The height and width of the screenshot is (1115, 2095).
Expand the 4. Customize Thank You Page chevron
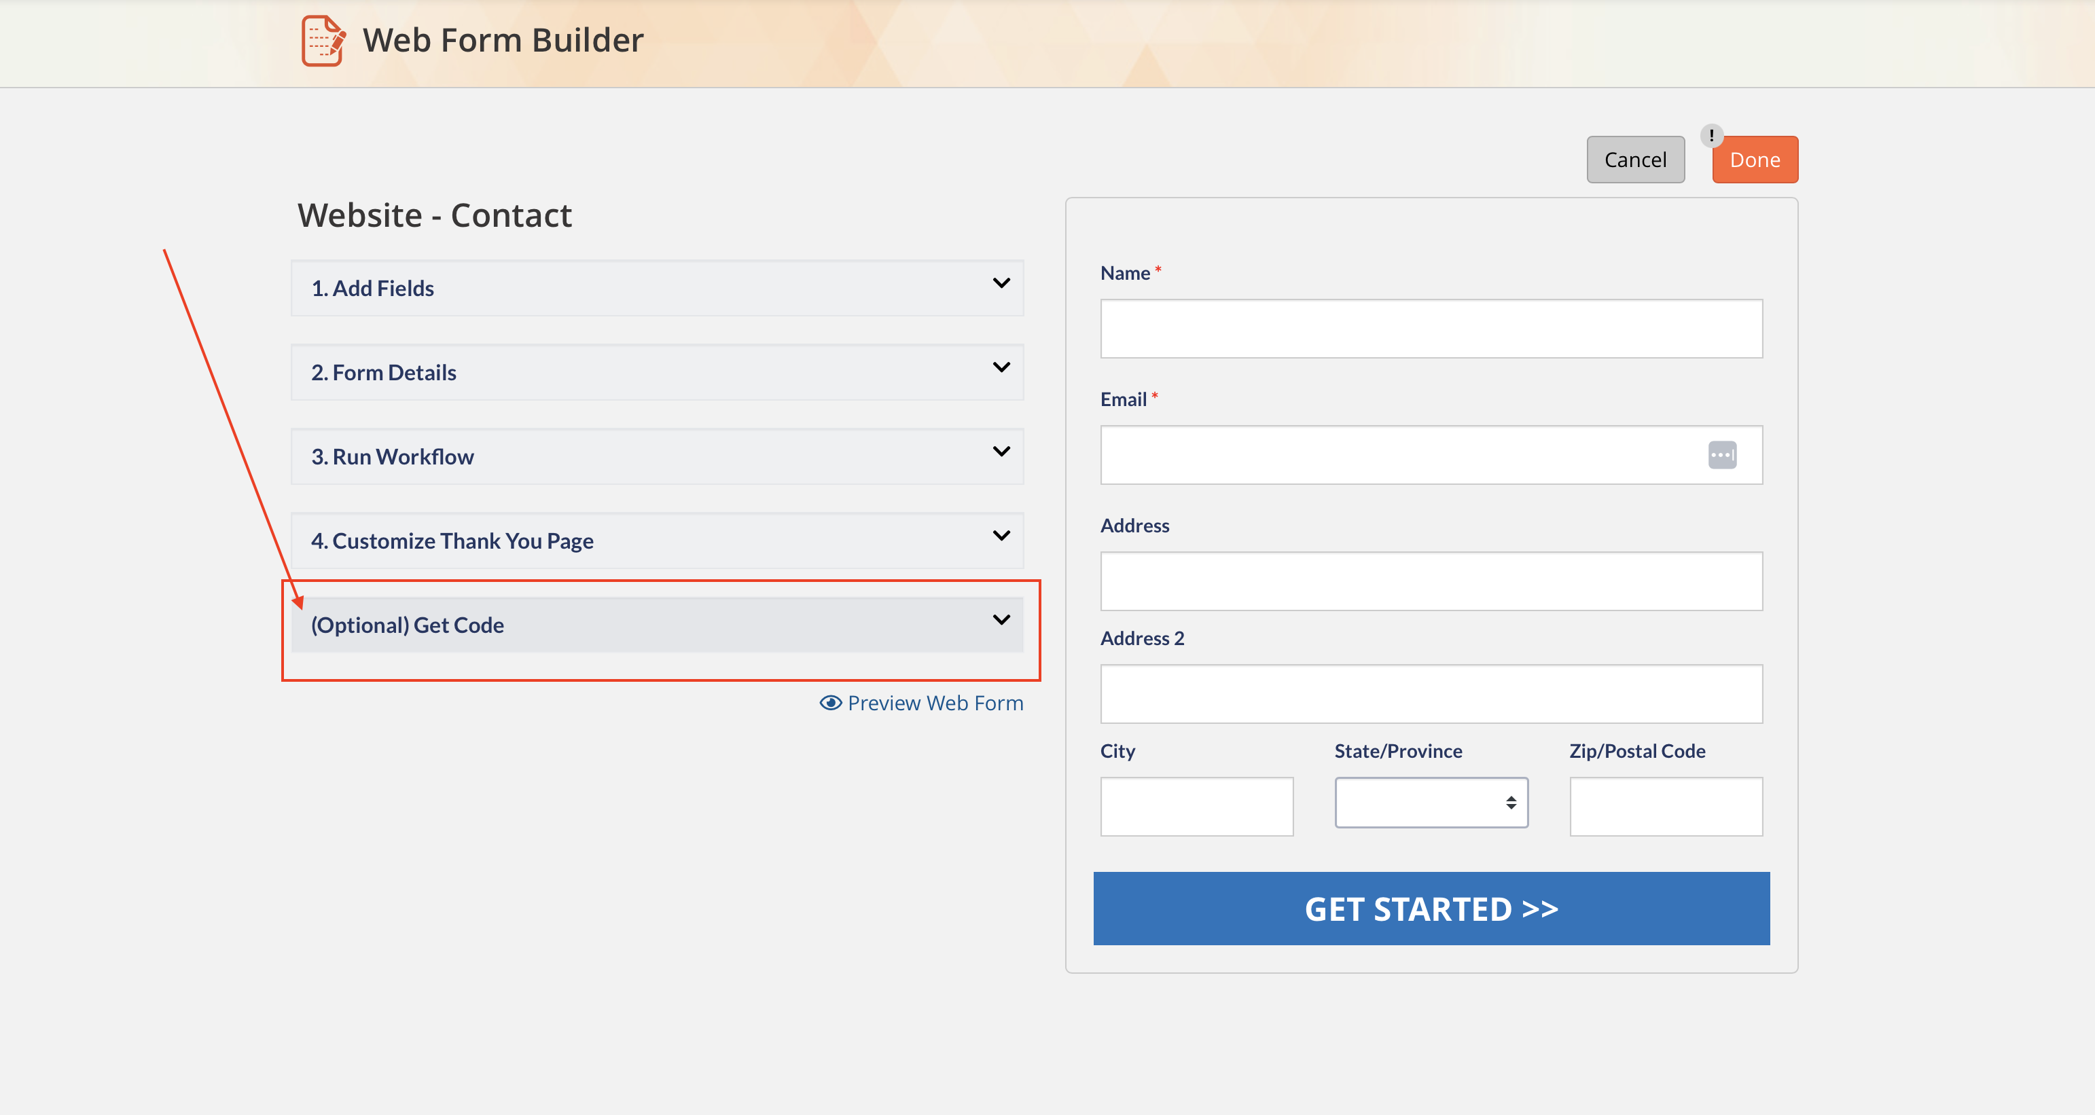click(1001, 536)
